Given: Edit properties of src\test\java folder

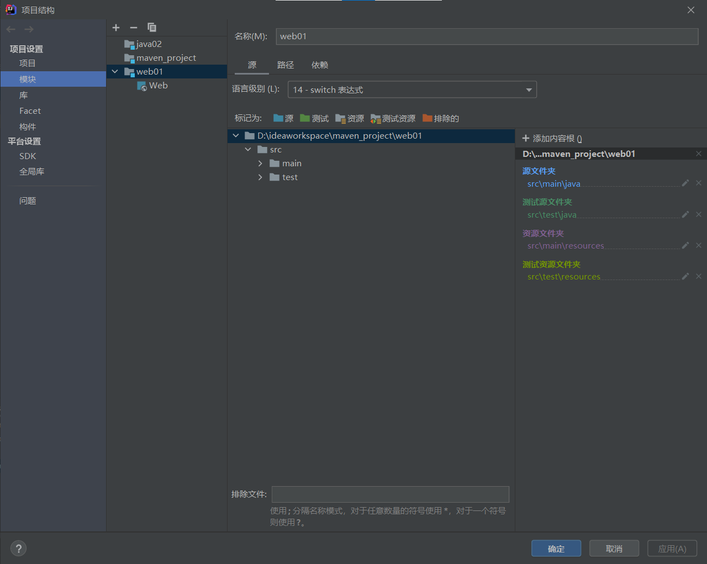Looking at the screenshot, I should point(685,214).
